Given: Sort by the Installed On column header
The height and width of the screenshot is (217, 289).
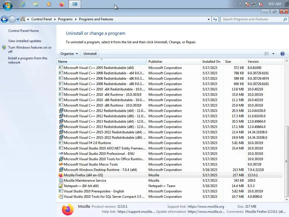Looking at the screenshot, I should pyautogui.click(x=212, y=62).
